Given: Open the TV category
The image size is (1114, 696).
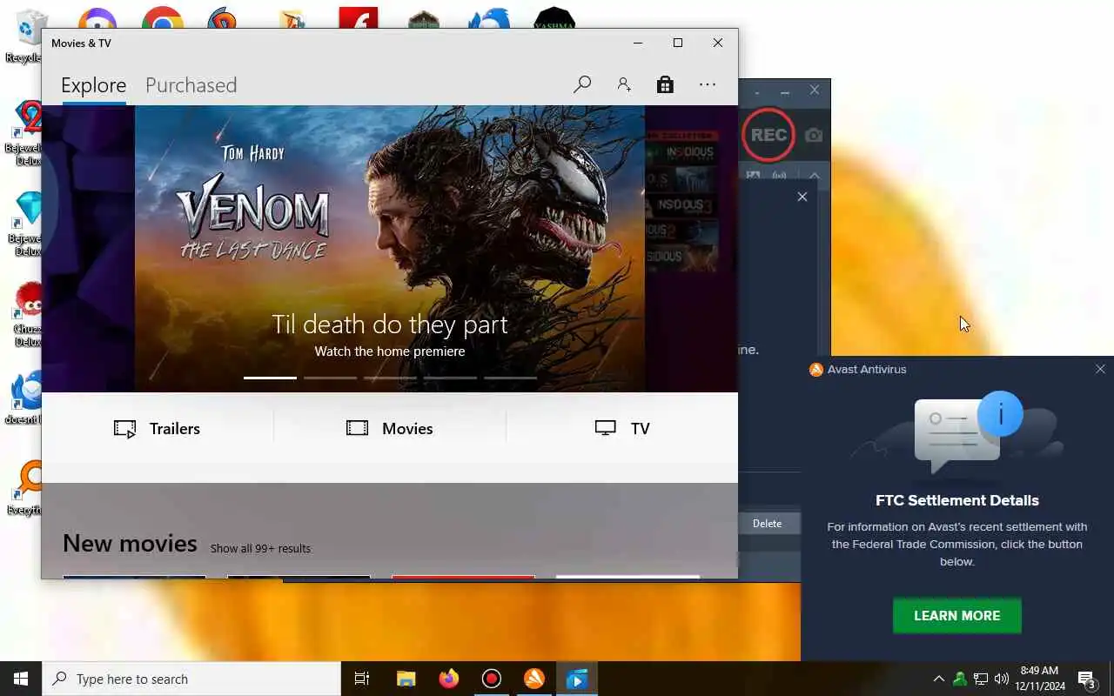Looking at the screenshot, I should 621,428.
